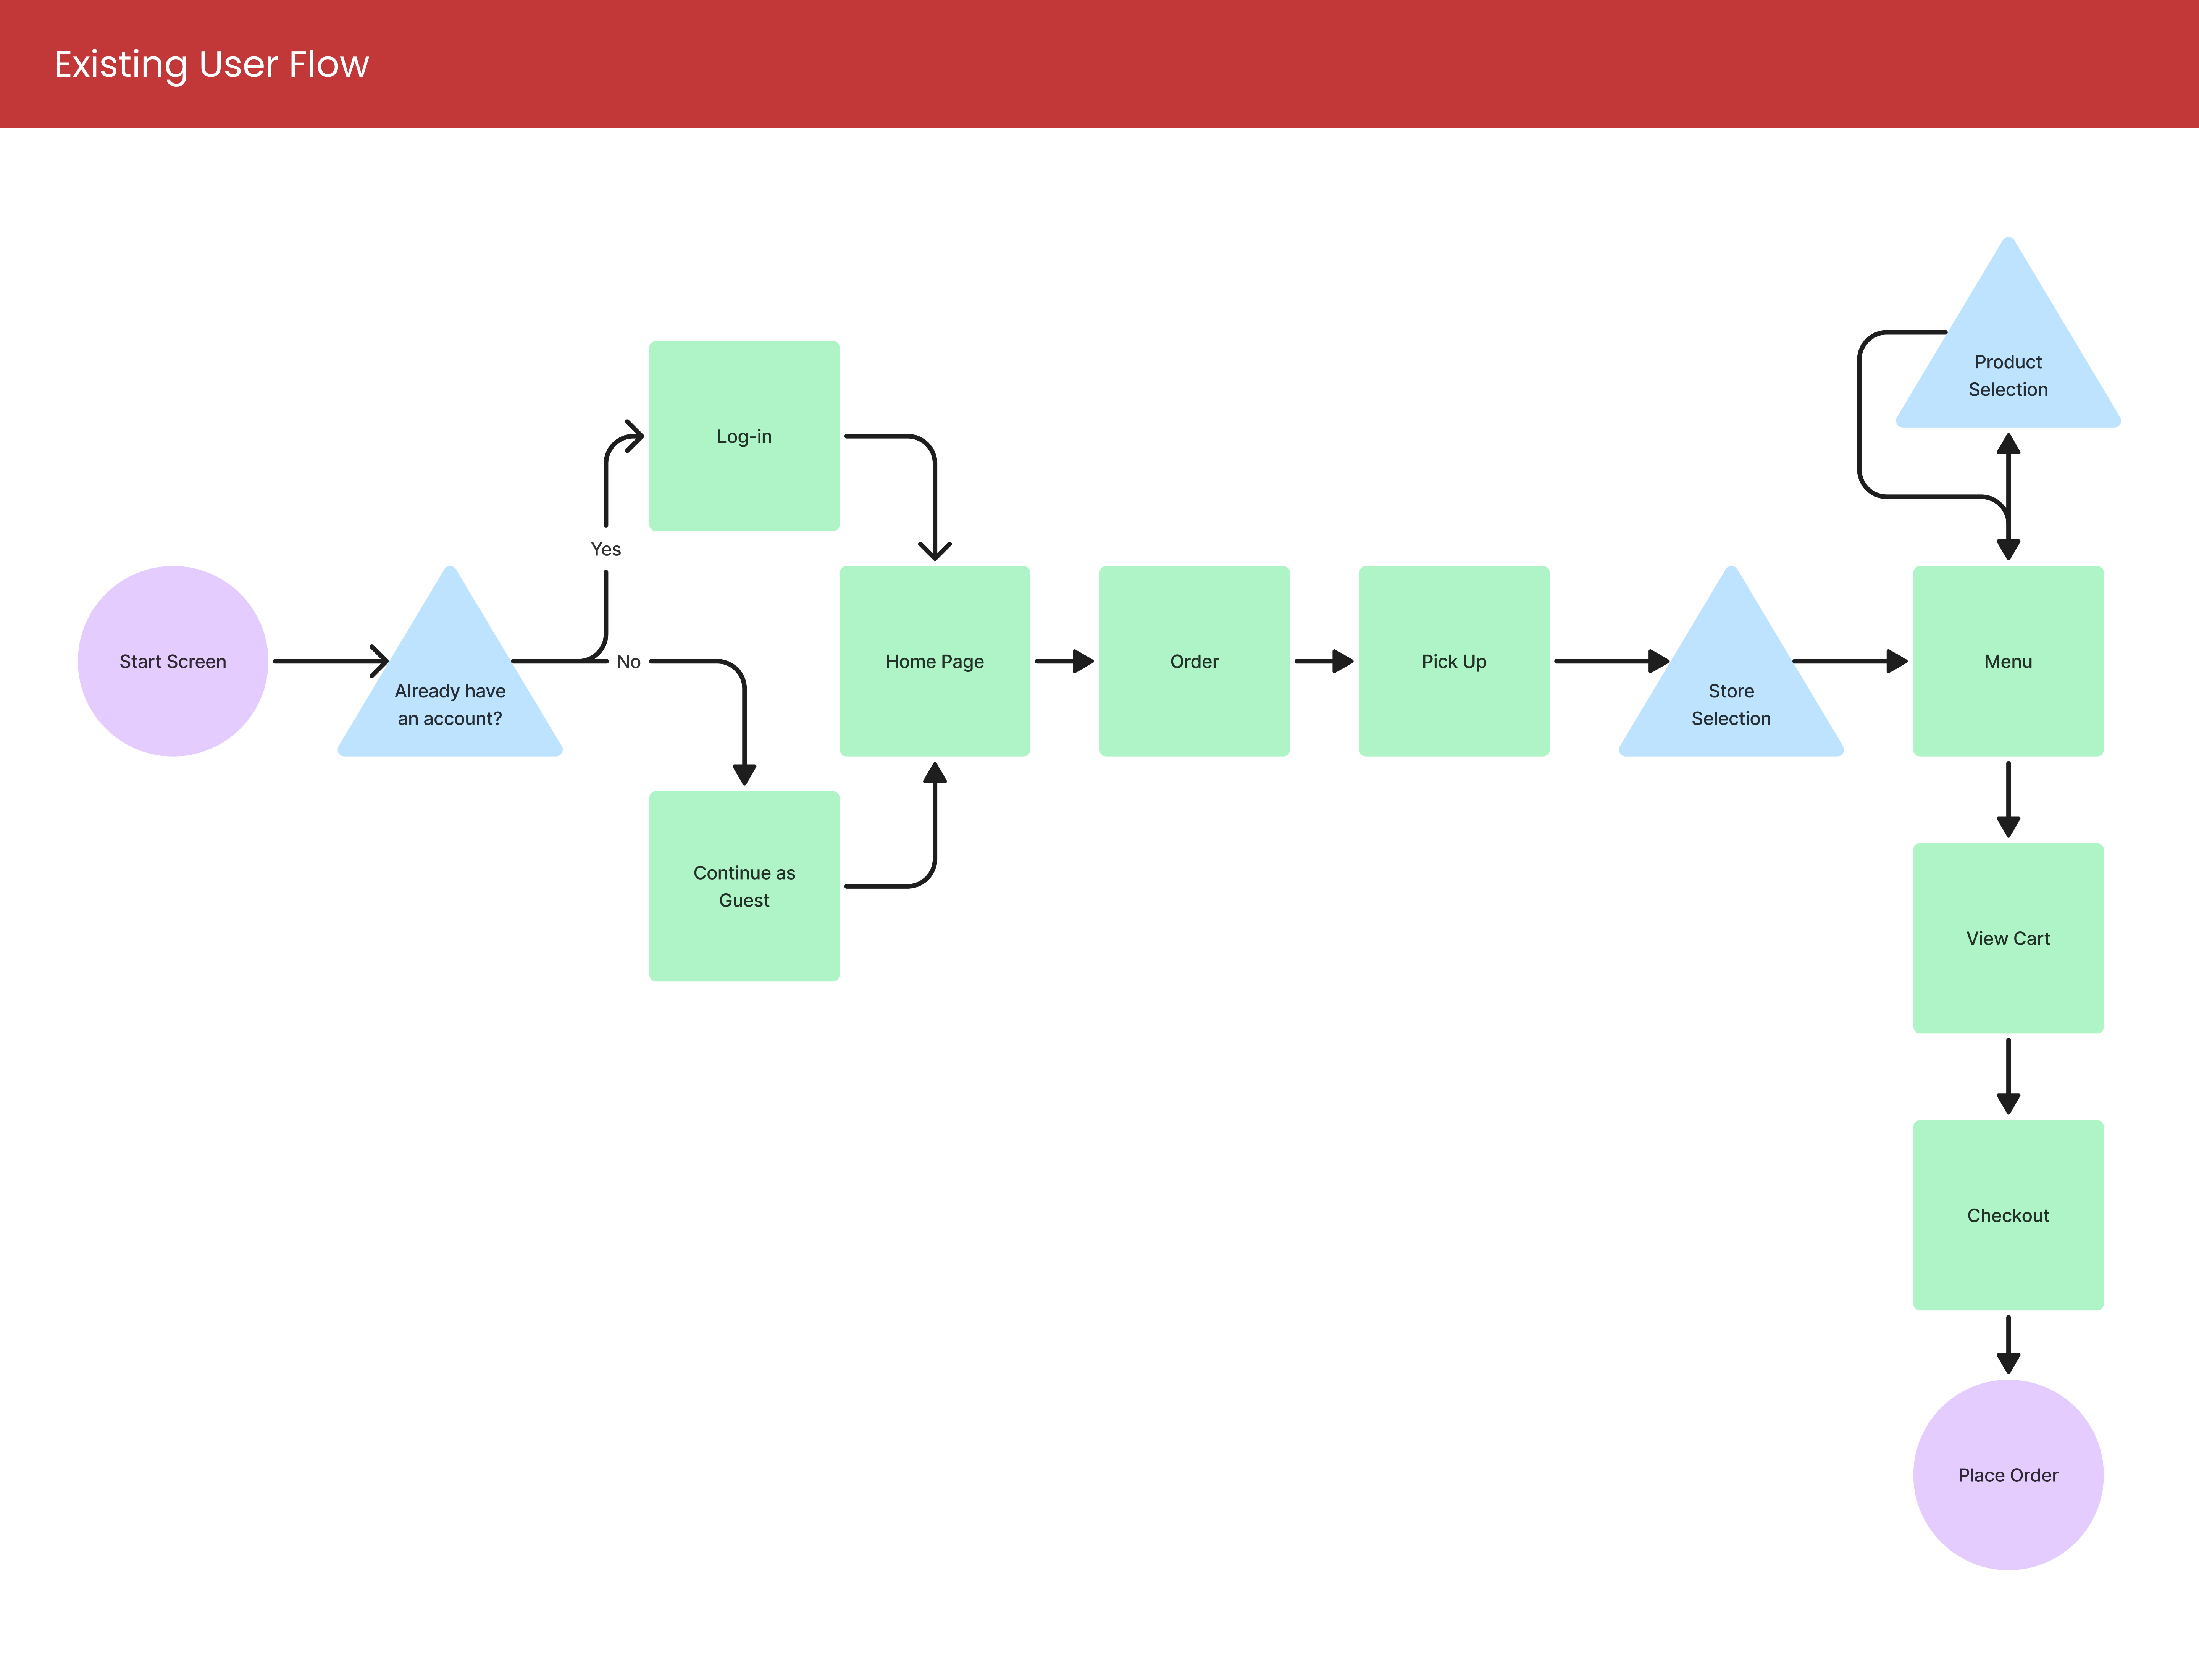The height and width of the screenshot is (1680, 2199).
Task: Click the Home Page node
Action: (934, 661)
